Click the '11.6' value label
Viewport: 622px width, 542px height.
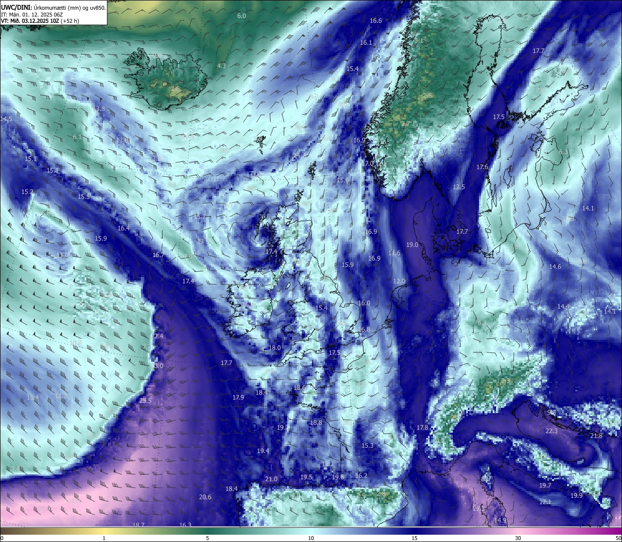[x=394, y=253]
